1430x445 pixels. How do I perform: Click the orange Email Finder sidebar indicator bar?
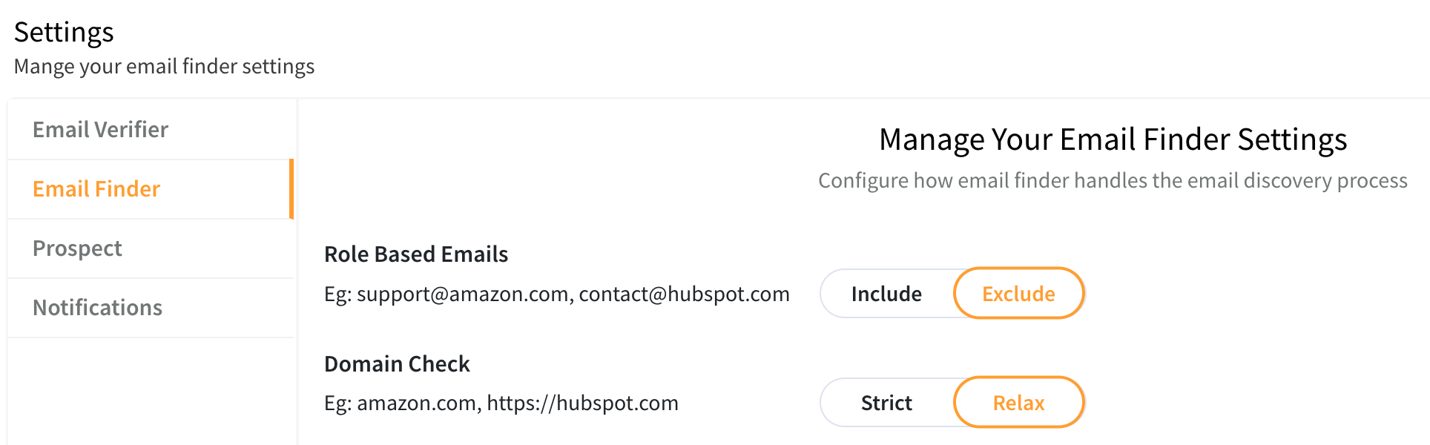[x=292, y=188]
